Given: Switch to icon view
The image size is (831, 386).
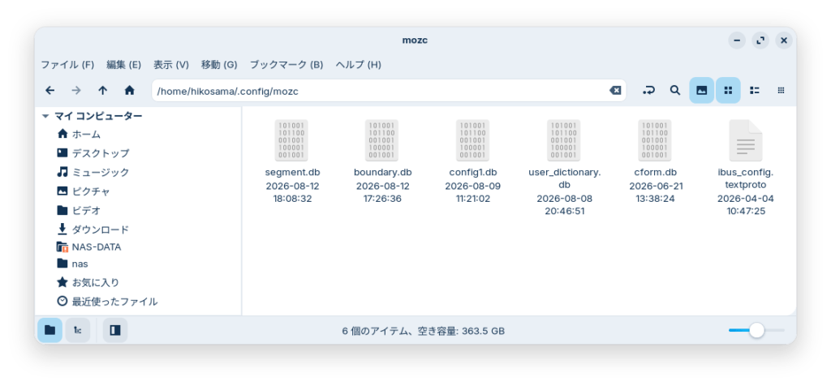Looking at the screenshot, I should (728, 91).
